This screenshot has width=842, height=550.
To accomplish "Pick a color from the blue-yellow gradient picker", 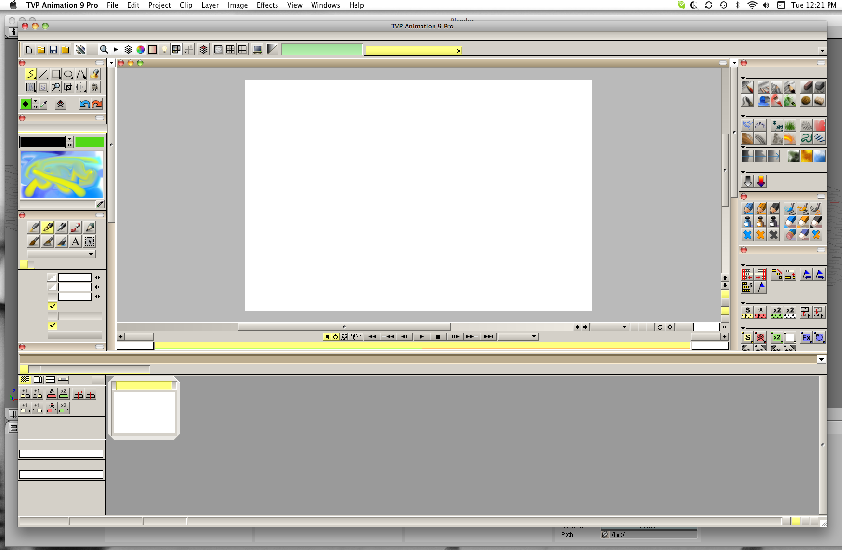I will point(62,174).
